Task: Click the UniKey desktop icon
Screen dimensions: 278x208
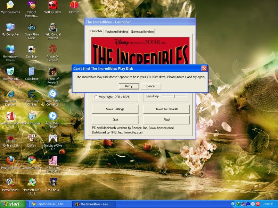Action: (x=32, y=141)
